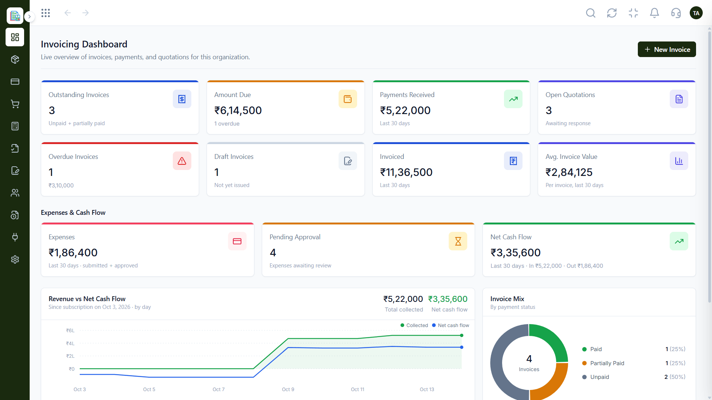The width and height of the screenshot is (712, 400).
Task: Open the document return sidebar icon
Action: coord(15,148)
